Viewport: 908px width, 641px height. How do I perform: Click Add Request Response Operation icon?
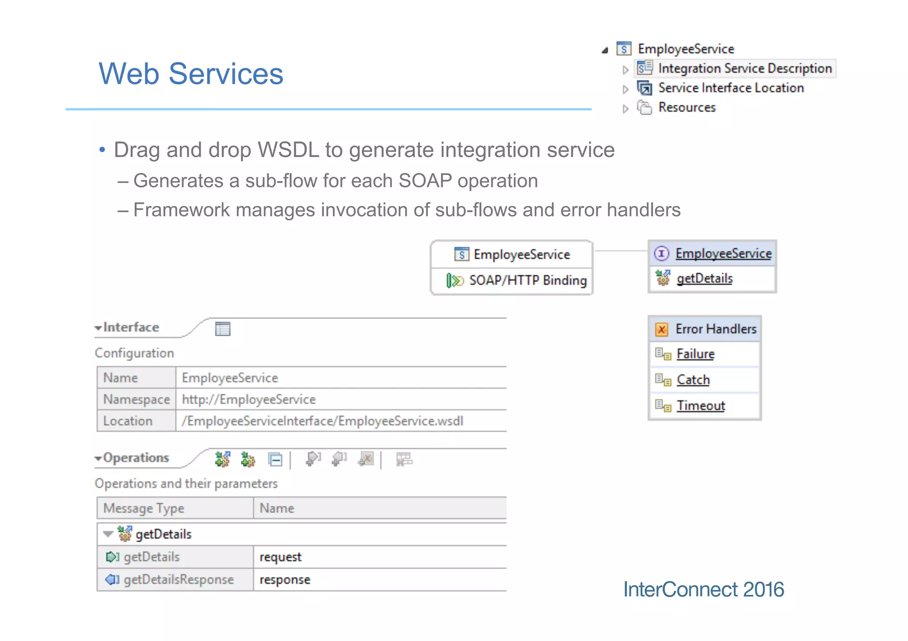[x=223, y=459]
